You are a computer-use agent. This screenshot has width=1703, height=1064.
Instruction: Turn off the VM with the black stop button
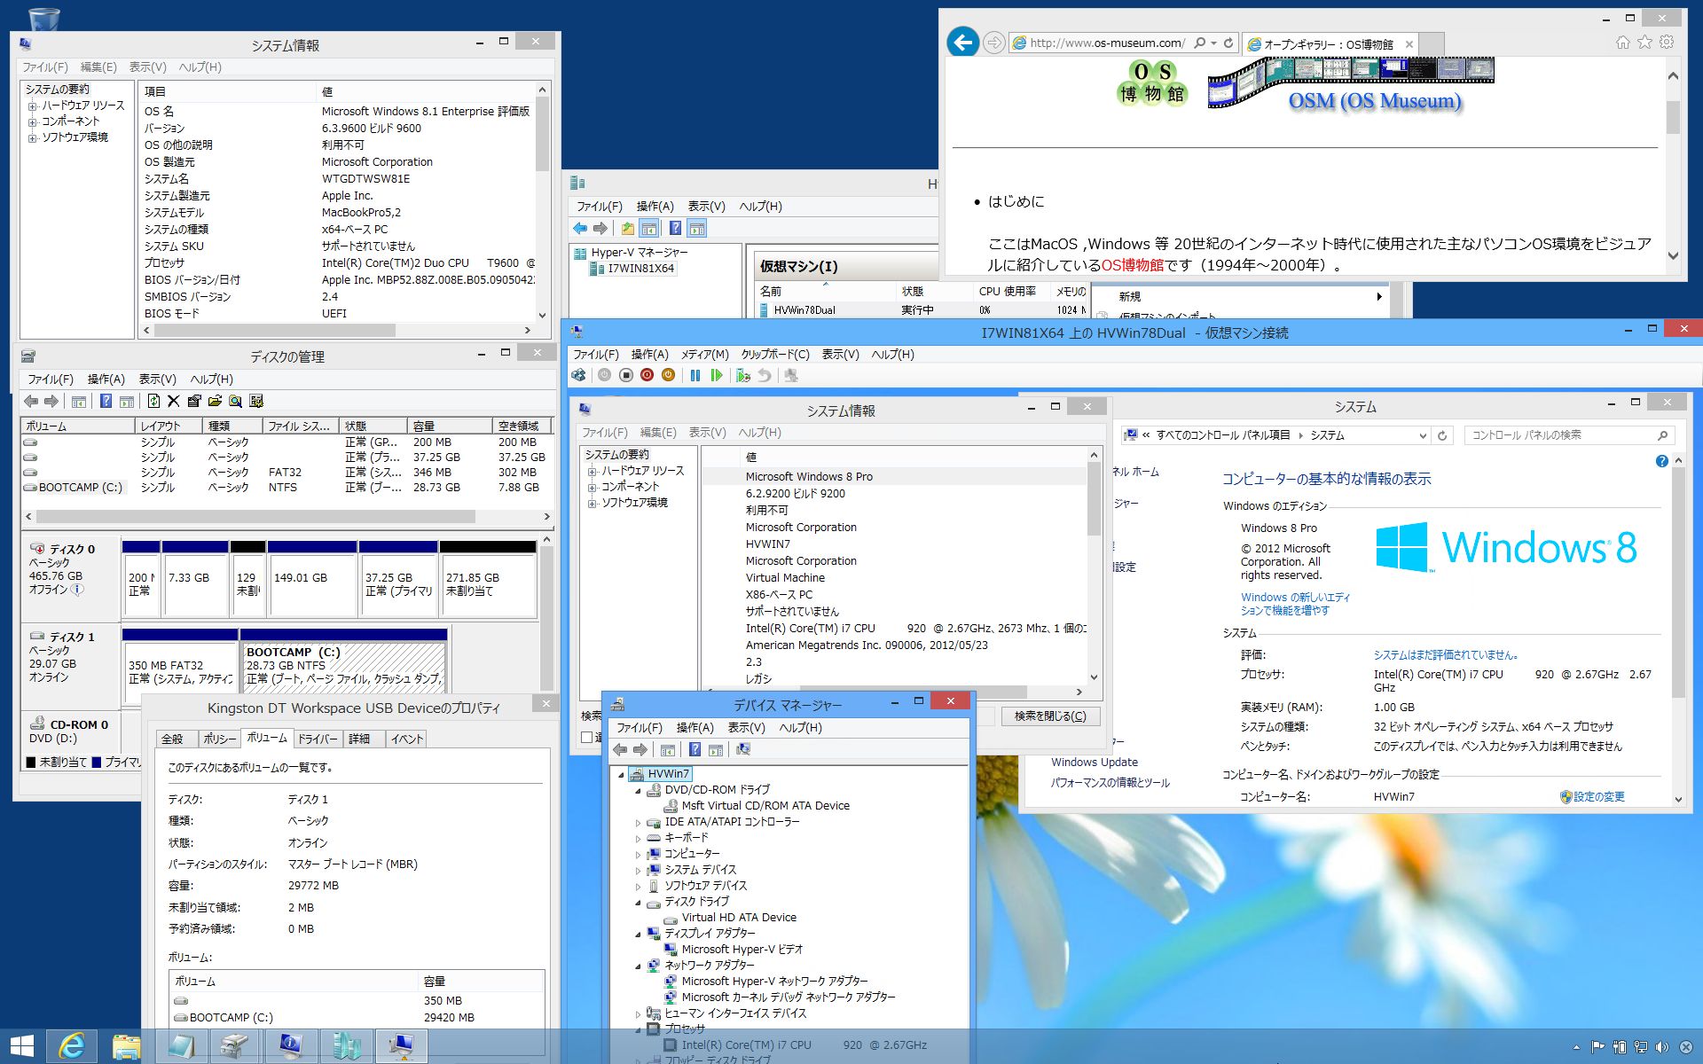tap(625, 375)
